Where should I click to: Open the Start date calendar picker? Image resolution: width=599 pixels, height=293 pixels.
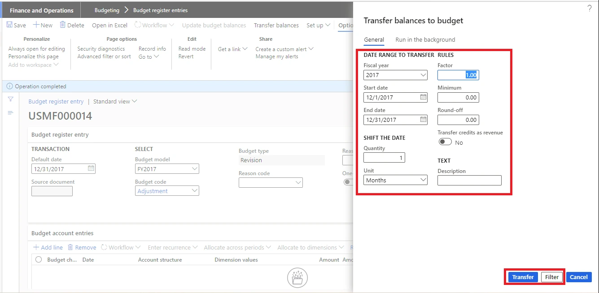[x=423, y=97]
